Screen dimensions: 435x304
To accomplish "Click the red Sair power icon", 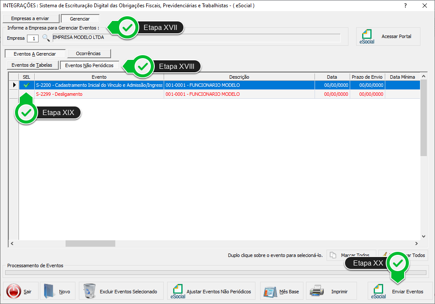I will pyautogui.click(x=14, y=292).
